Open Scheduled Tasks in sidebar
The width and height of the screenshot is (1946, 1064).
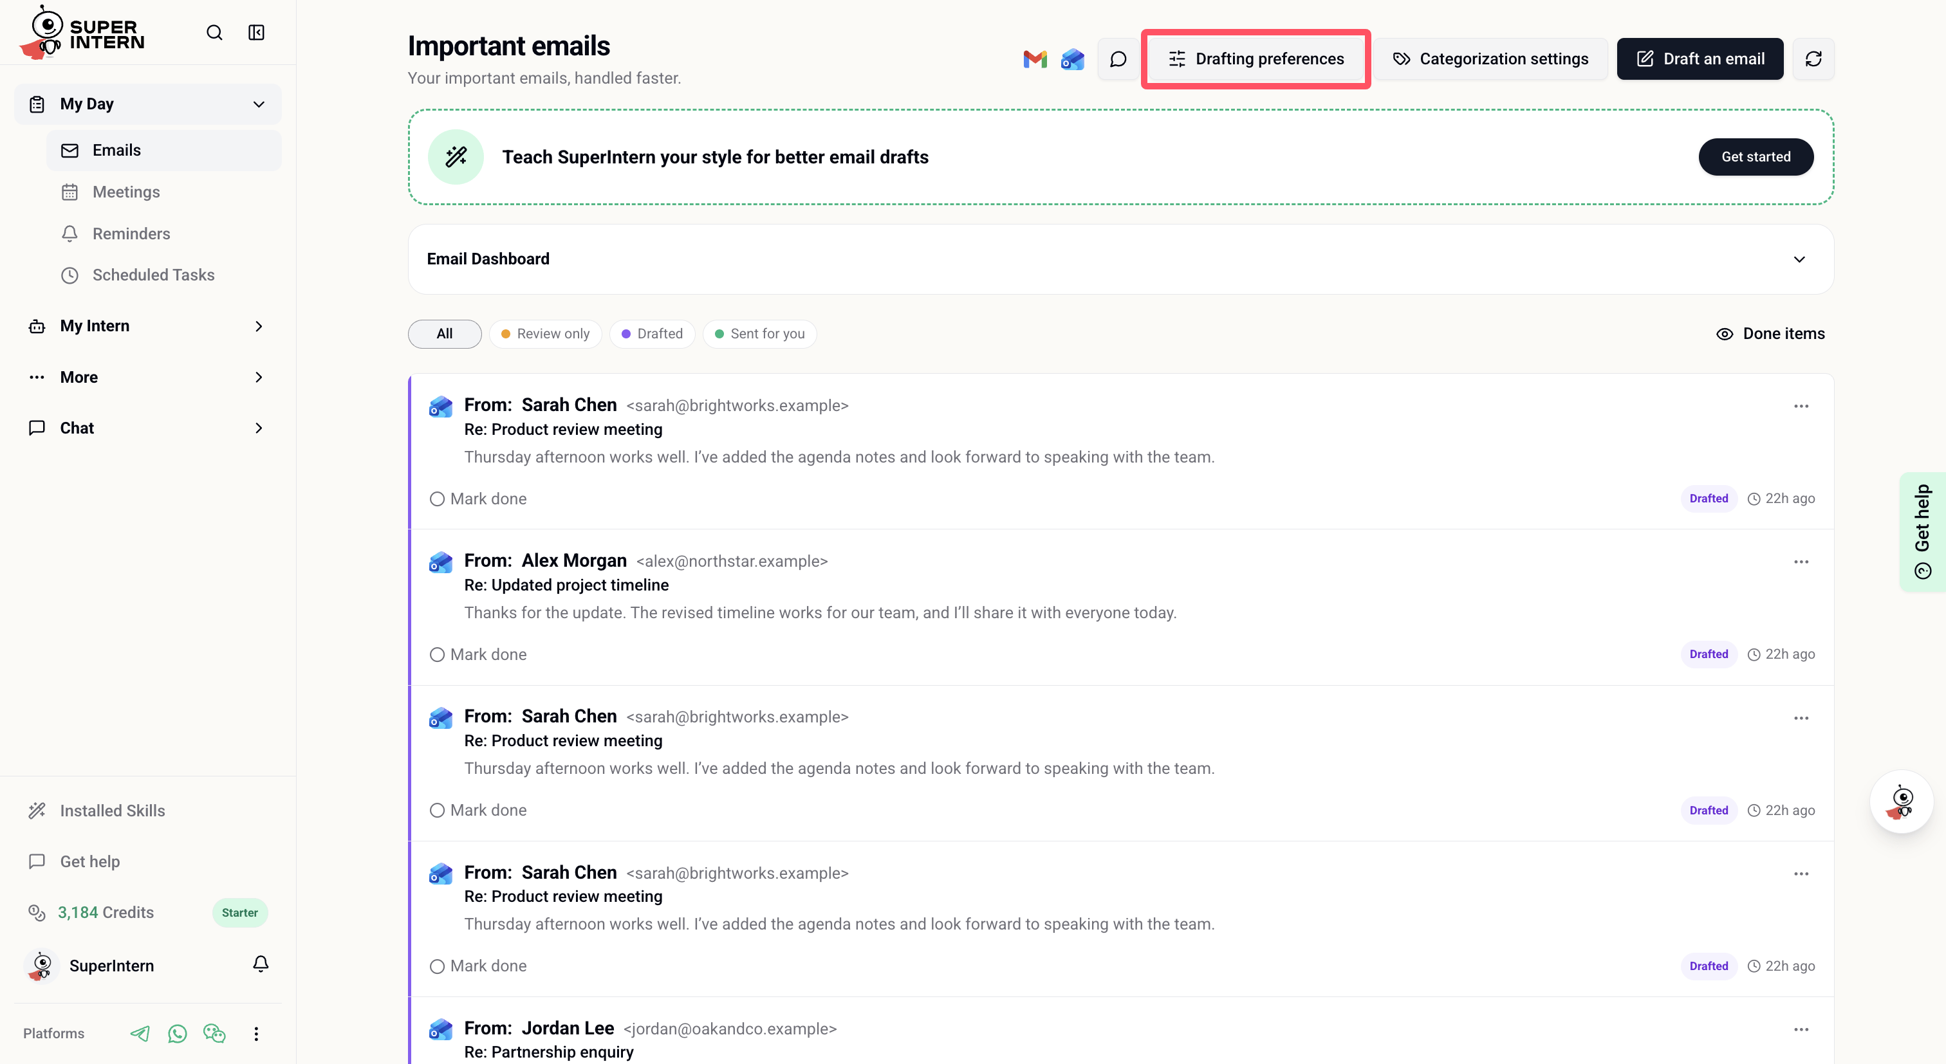coord(164,275)
